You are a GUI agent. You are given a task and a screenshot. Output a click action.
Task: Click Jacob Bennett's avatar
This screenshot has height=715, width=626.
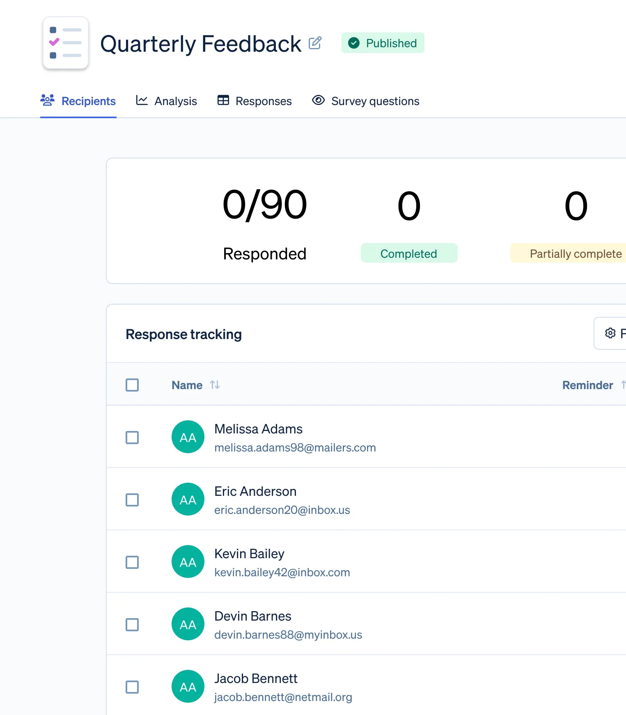point(188,686)
